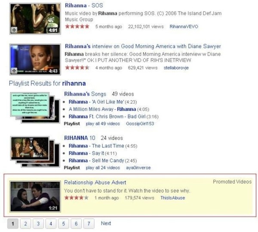Open Rihanna's interview on Good Morning America title
The height and width of the screenshot is (232, 258).
click(143, 46)
